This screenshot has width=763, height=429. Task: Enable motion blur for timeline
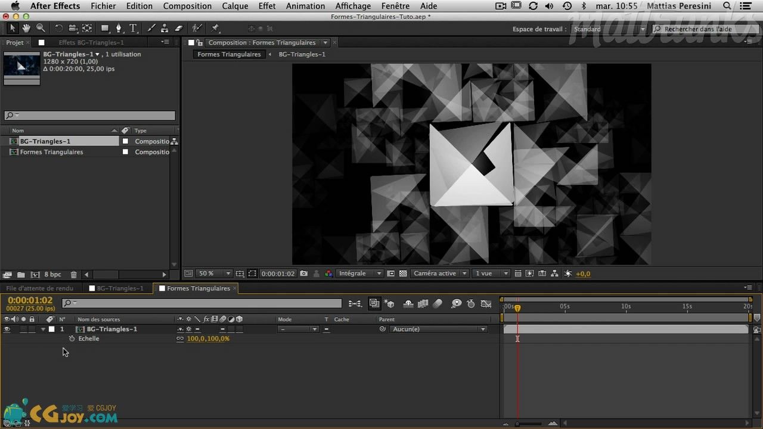pos(438,304)
